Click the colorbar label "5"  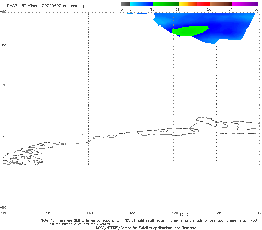pyautogui.click(x=130, y=10)
